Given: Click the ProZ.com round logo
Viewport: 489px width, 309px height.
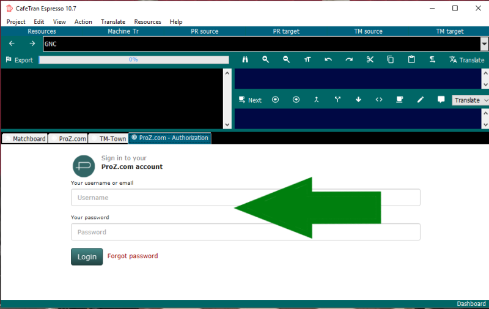Looking at the screenshot, I should tap(84, 166).
